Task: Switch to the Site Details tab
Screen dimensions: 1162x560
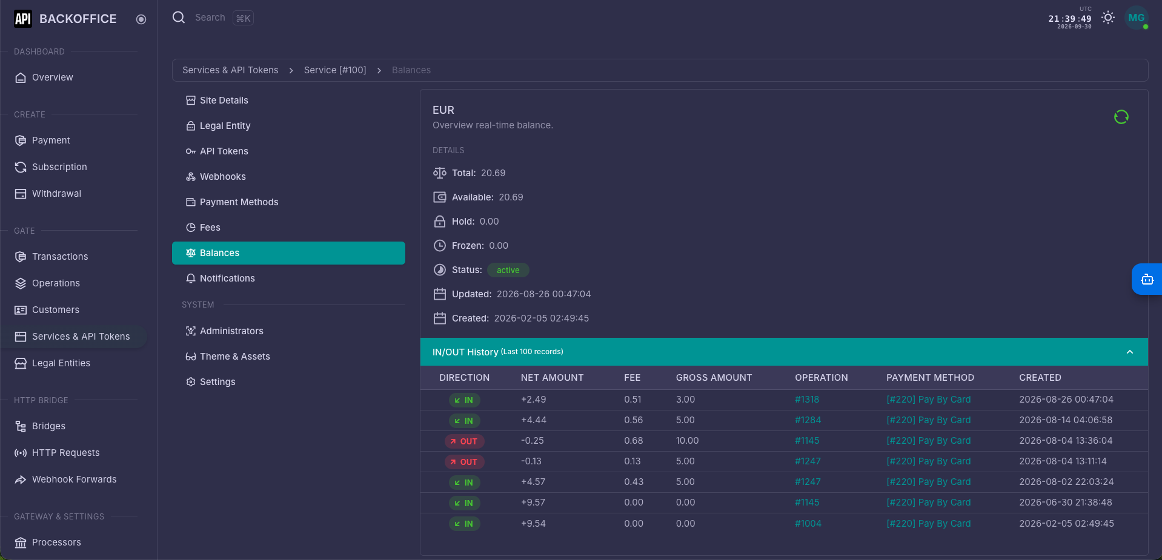Action: click(288, 100)
